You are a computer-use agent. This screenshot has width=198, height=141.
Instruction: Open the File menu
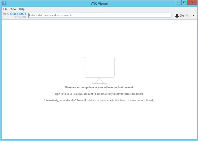(5, 9)
